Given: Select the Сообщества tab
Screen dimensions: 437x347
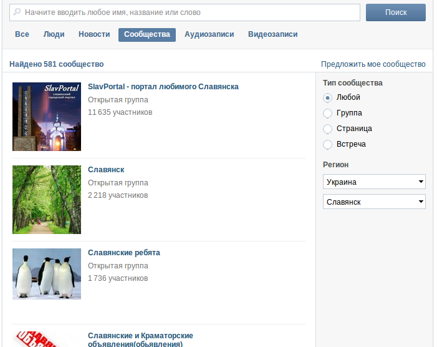Looking at the screenshot, I should [x=147, y=34].
